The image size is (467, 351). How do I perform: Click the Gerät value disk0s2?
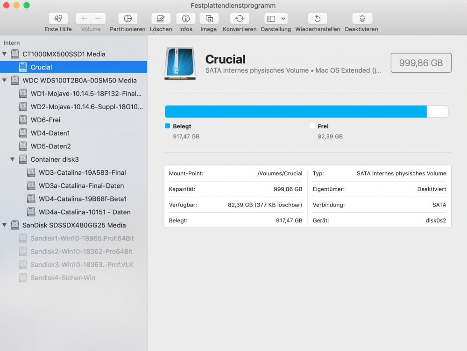tap(436, 220)
